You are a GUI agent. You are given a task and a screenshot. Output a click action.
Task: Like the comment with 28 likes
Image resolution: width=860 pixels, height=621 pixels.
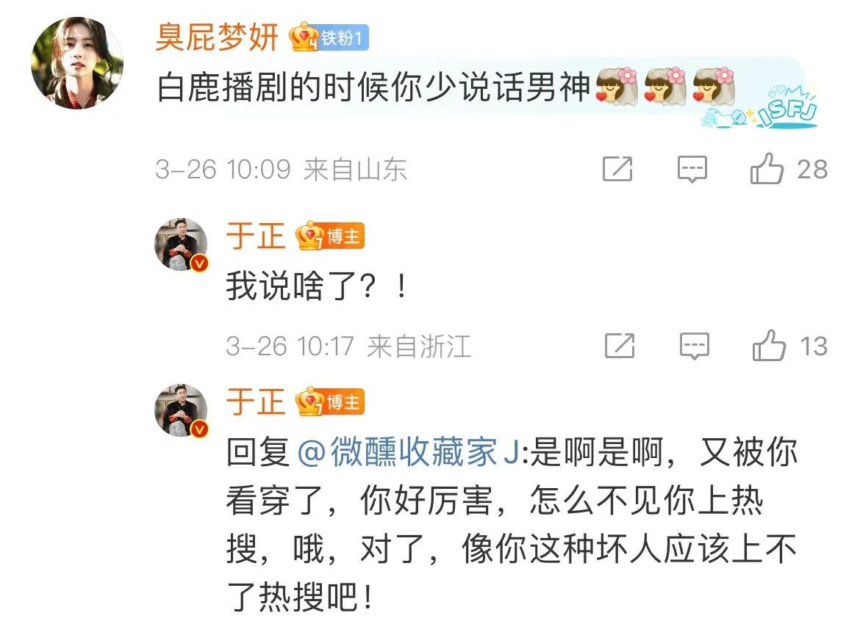[x=766, y=169]
